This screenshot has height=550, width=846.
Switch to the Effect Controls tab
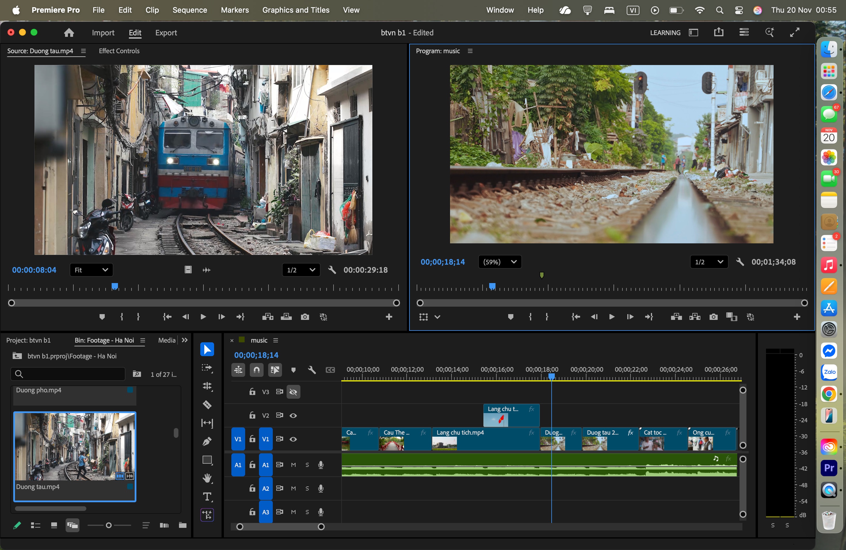click(x=119, y=51)
